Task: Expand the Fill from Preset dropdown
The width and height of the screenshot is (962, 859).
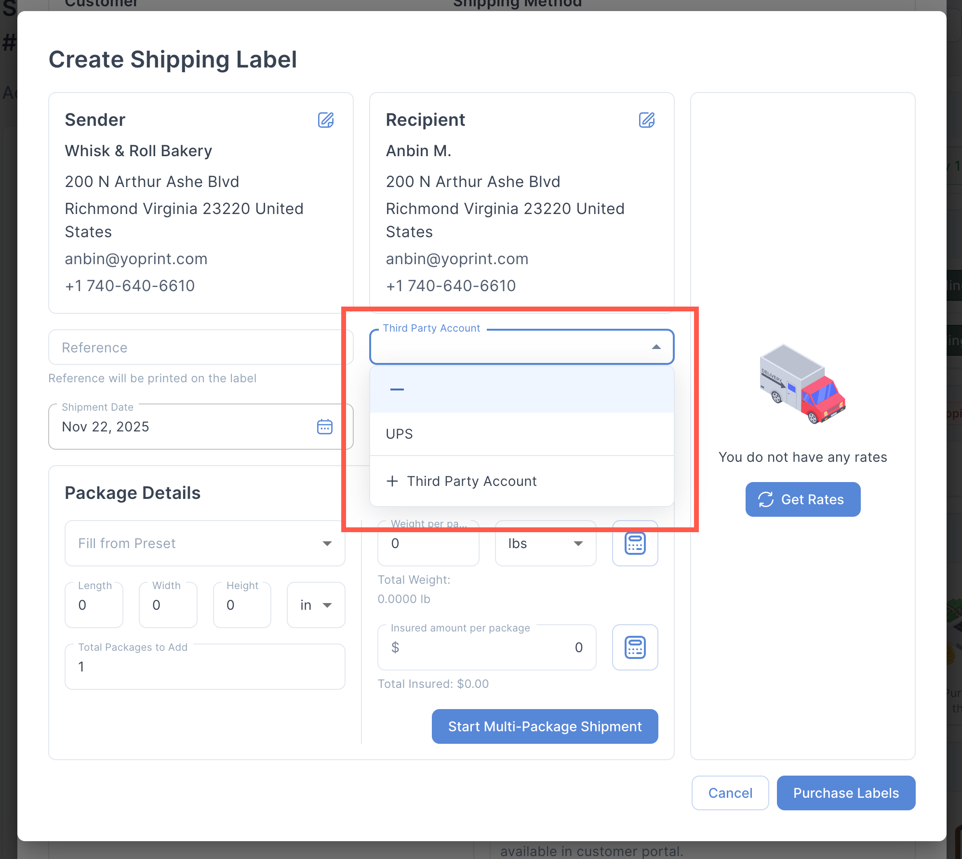Action: [205, 543]
